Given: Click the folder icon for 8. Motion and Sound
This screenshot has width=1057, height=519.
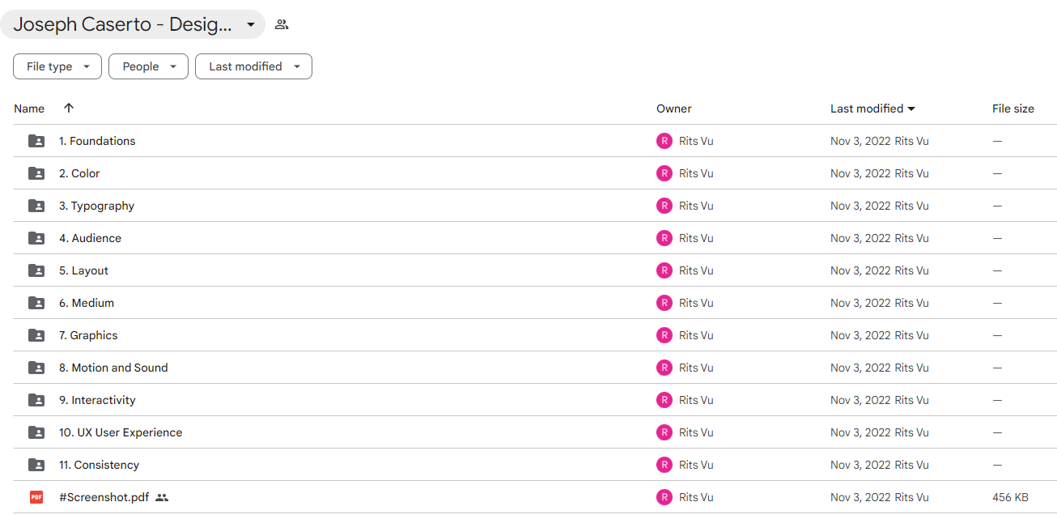Looking at the screenshot, I should [36, 368].
